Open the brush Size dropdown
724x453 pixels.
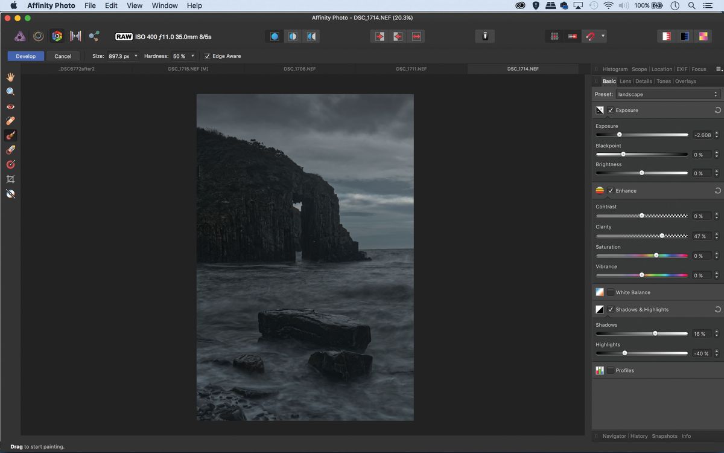click(136, 56)
